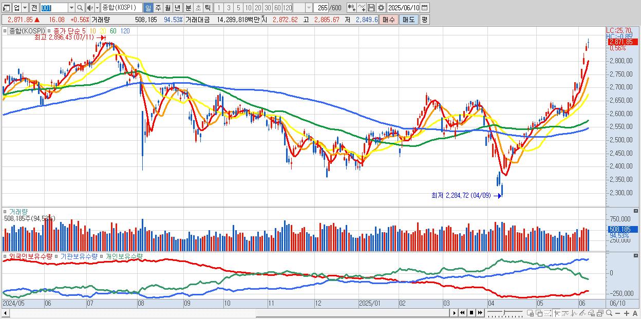The width and height of the screenshot is (641, 319).
Task: Click the indicator checkmark chart icon
Action: click(x=362, y=8)
